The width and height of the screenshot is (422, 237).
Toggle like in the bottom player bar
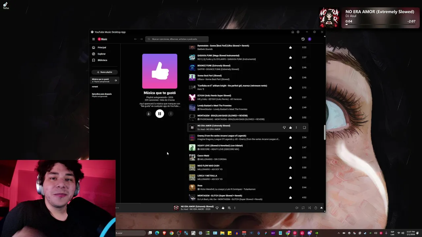point(223,208)
